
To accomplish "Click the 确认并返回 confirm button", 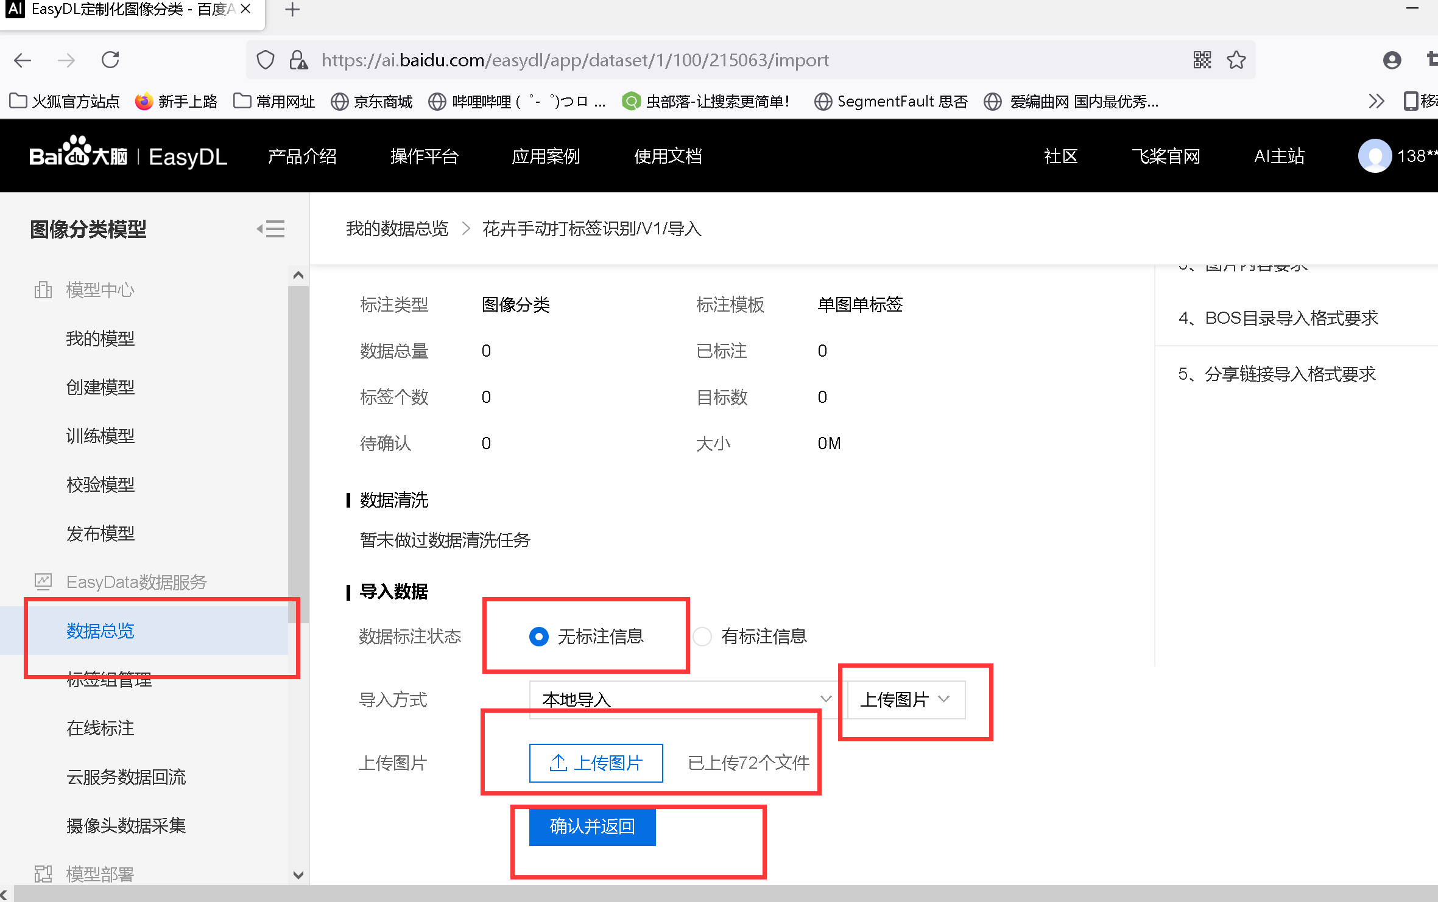I will [x=591, y=827].
